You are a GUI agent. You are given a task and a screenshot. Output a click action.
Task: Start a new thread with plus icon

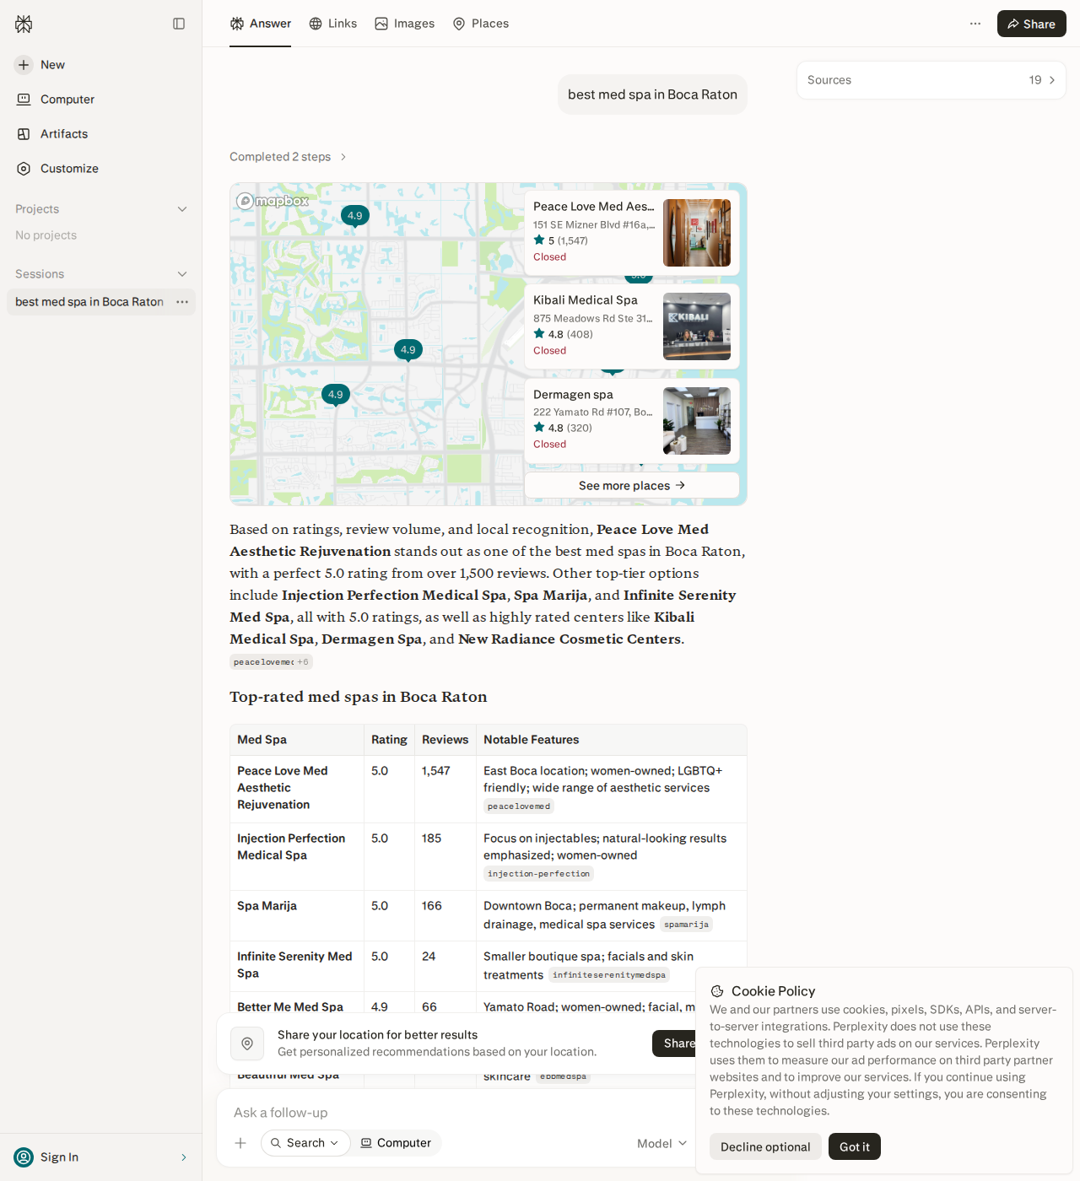24,65
